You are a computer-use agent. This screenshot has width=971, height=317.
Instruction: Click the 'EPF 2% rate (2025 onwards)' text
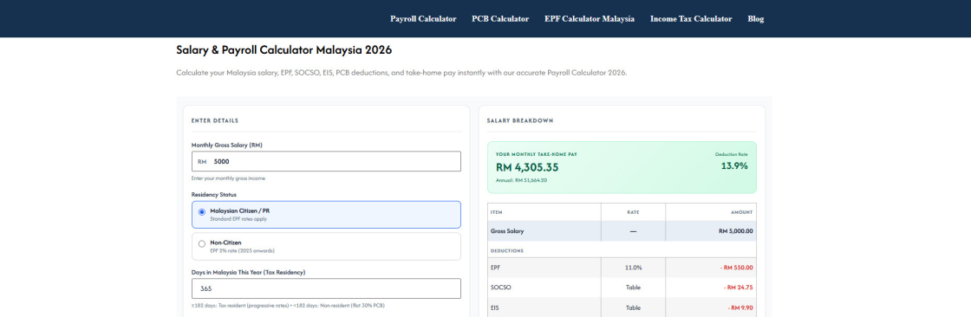point(242,251)
